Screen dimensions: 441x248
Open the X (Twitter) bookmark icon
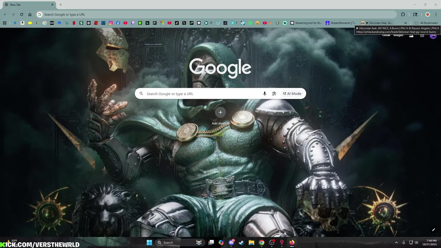pyautogui.click(x=184, y=23)
